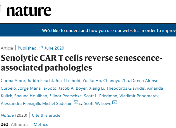Open author Scott L. Friedman link
Viewport: 176px width, 128px height.
pyautogui.click(x=100, y=96)
